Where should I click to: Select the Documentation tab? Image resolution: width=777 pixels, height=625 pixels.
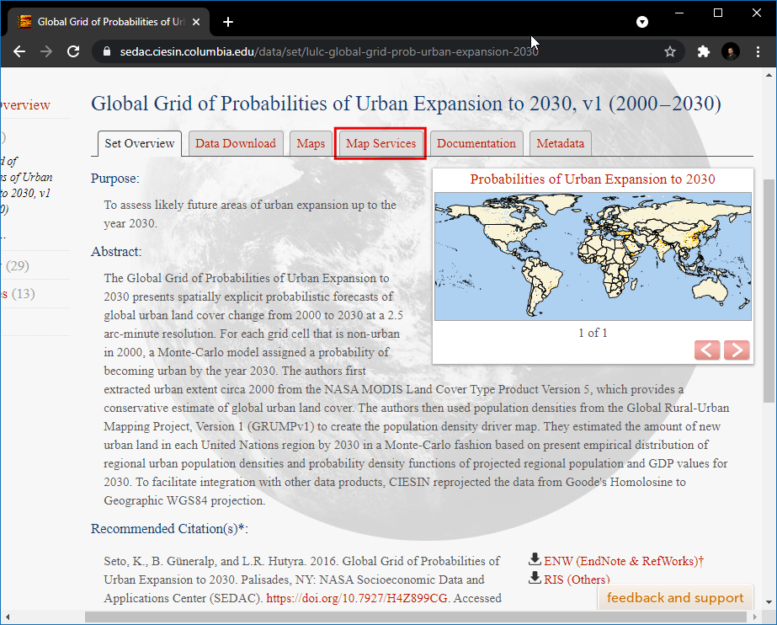(476, 144)
